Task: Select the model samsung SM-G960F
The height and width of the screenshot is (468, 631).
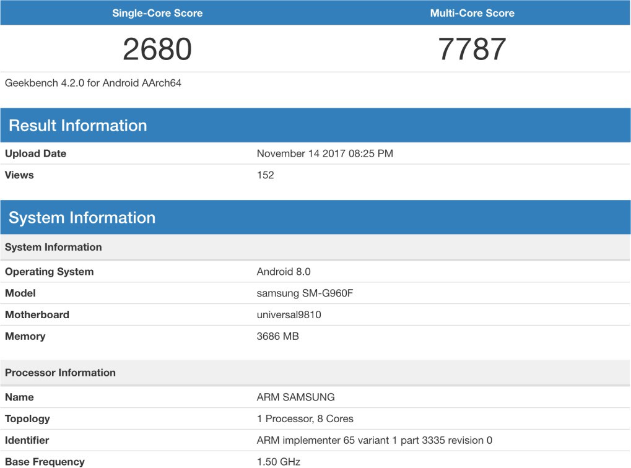Action: [305, 293]
